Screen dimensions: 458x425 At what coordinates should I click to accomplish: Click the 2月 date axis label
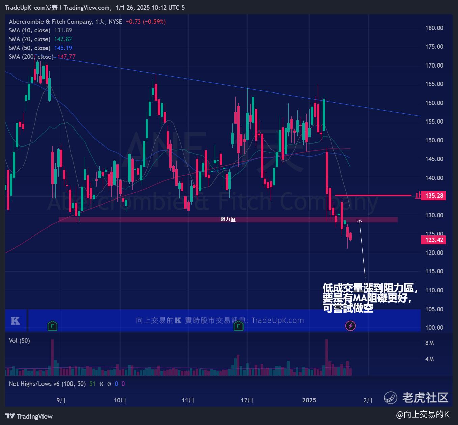pos(368,400)
